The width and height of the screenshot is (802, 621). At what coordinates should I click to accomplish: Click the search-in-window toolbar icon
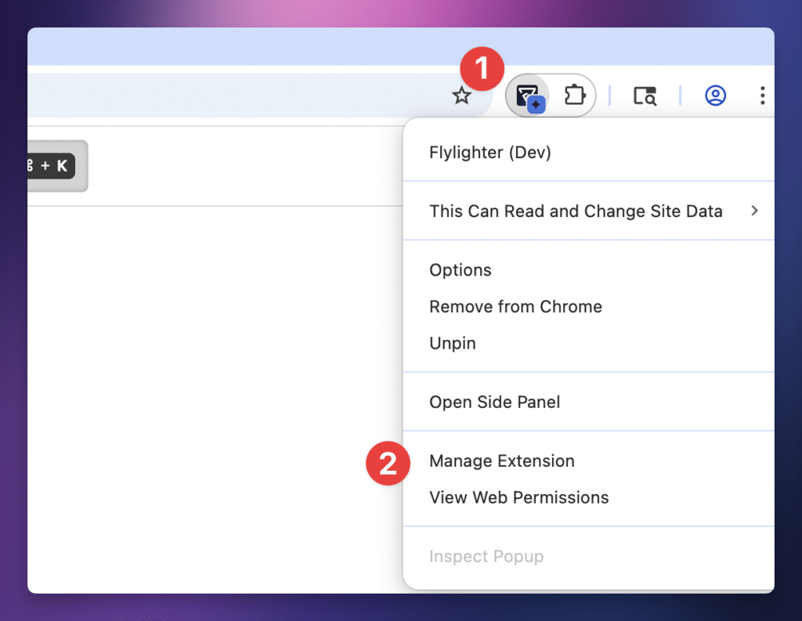tap(645, 96)
